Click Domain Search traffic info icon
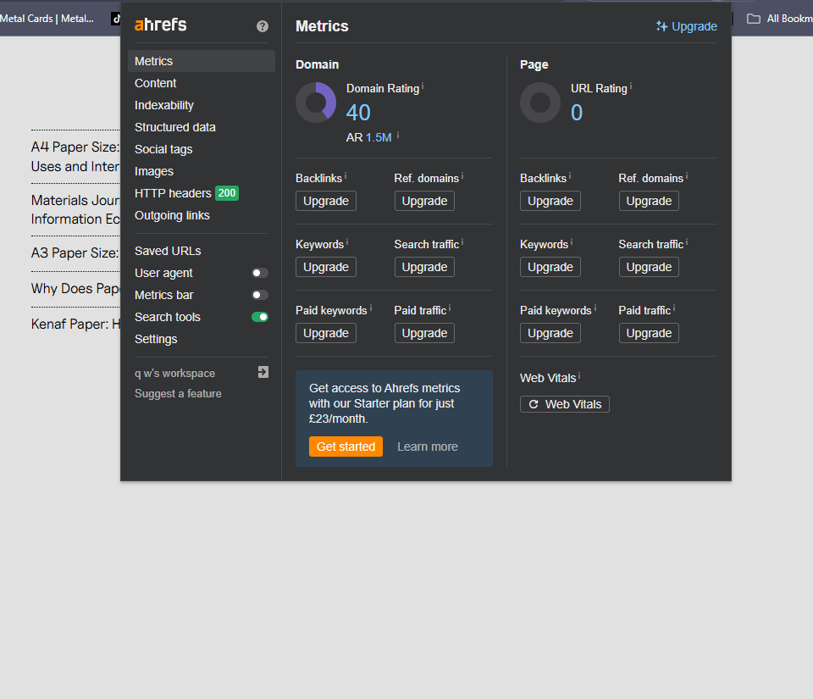 [x=462, y=241]
